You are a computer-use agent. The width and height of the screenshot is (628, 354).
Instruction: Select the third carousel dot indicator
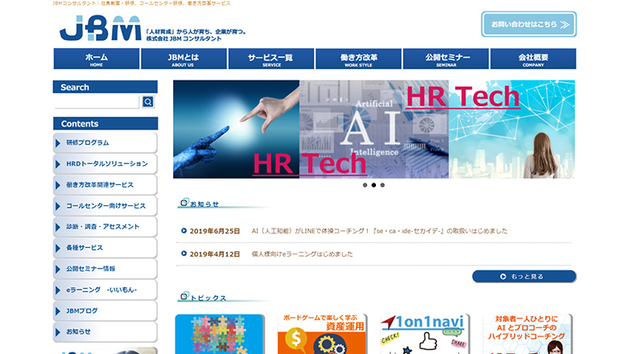tap(382, 185)
